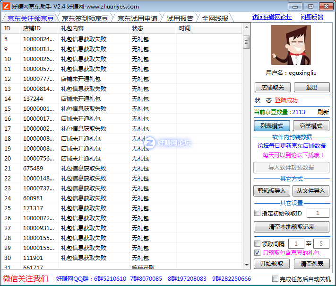The height and width of the screenshot is (286, 336).
Task: Enable 完成任务后自动关机 checkbox
Action: tap(275, 279)
